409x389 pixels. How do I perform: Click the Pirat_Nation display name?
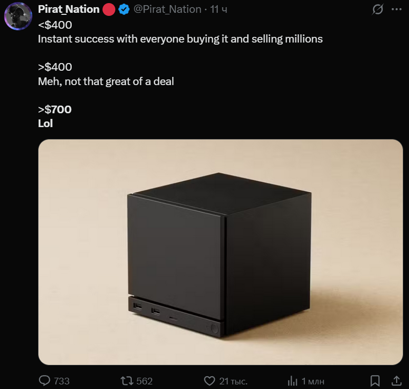(x=69, y=9)
